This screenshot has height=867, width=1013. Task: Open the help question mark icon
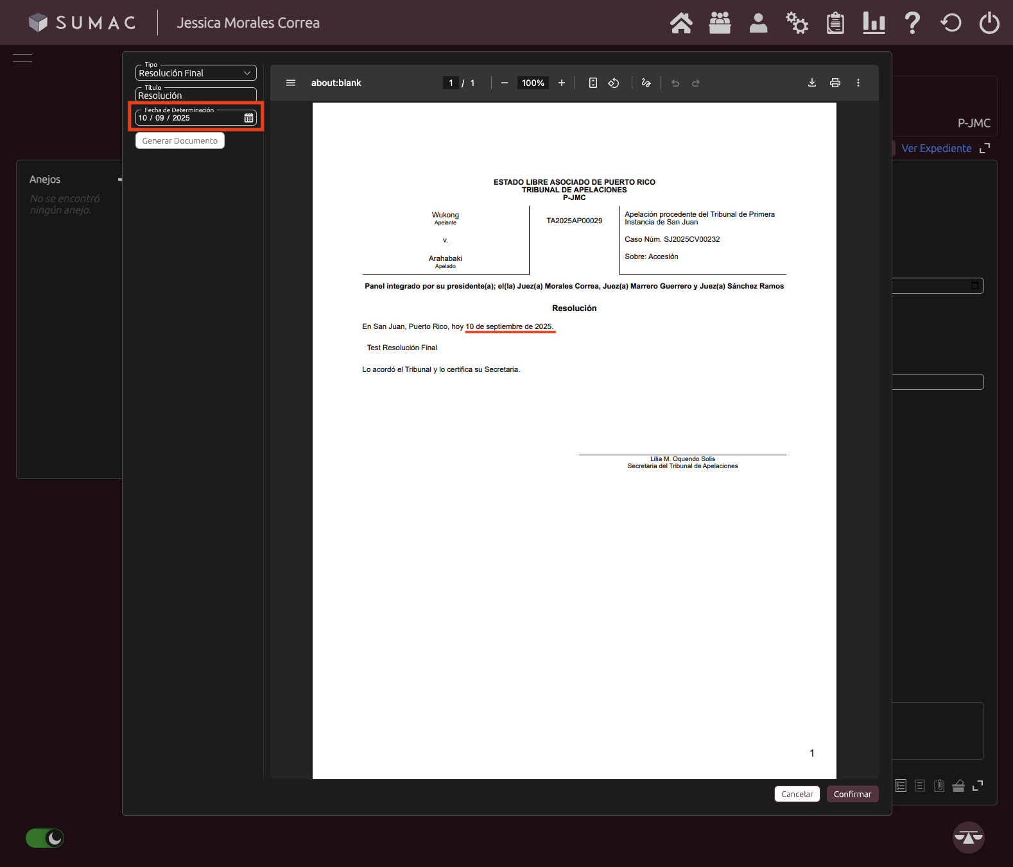(x=912, y=23)
